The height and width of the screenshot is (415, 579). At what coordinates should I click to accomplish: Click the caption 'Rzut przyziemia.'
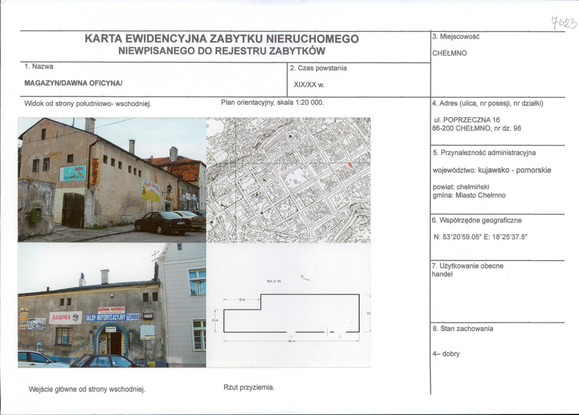[249, 387]
